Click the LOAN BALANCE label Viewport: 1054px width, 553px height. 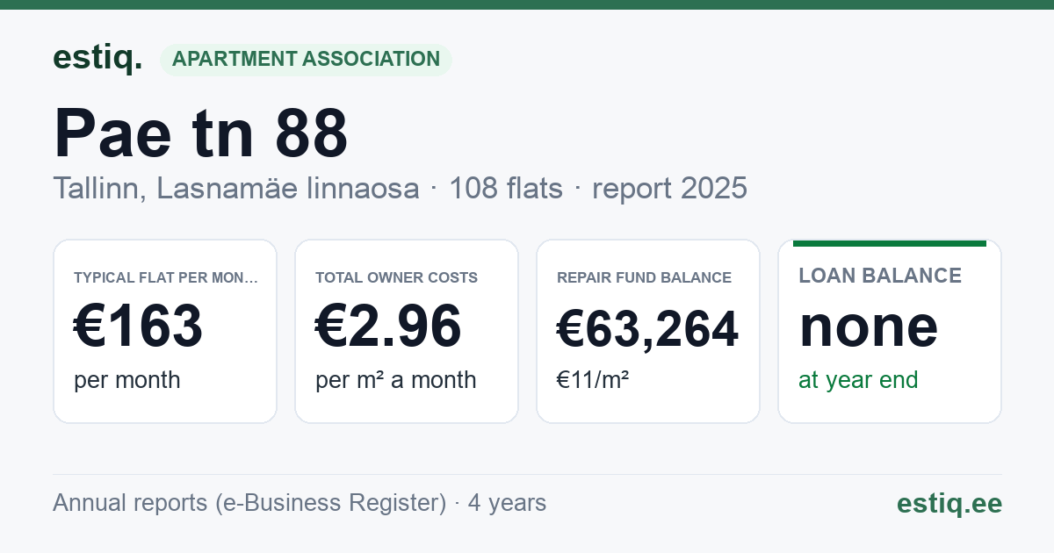(880, 276)
